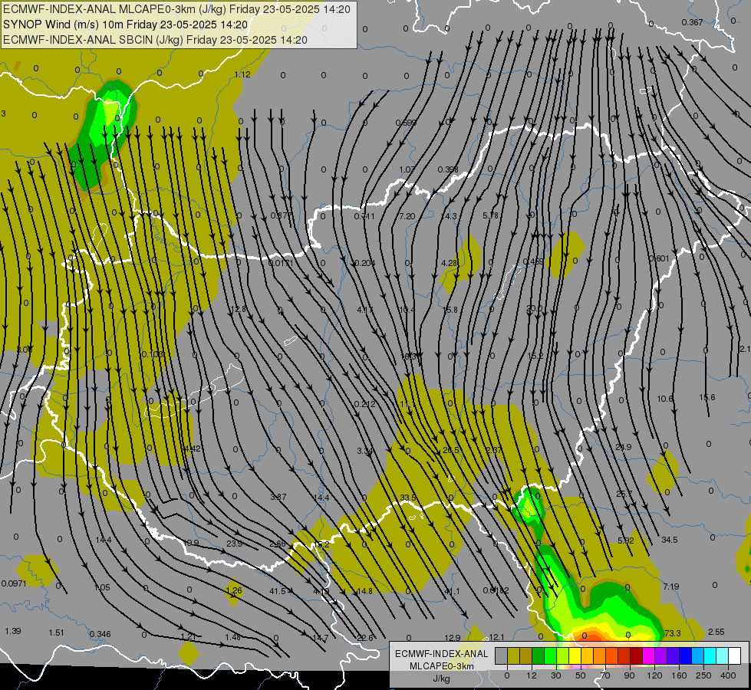Click the amber legend swatch above 50

[x=587, y=656]
